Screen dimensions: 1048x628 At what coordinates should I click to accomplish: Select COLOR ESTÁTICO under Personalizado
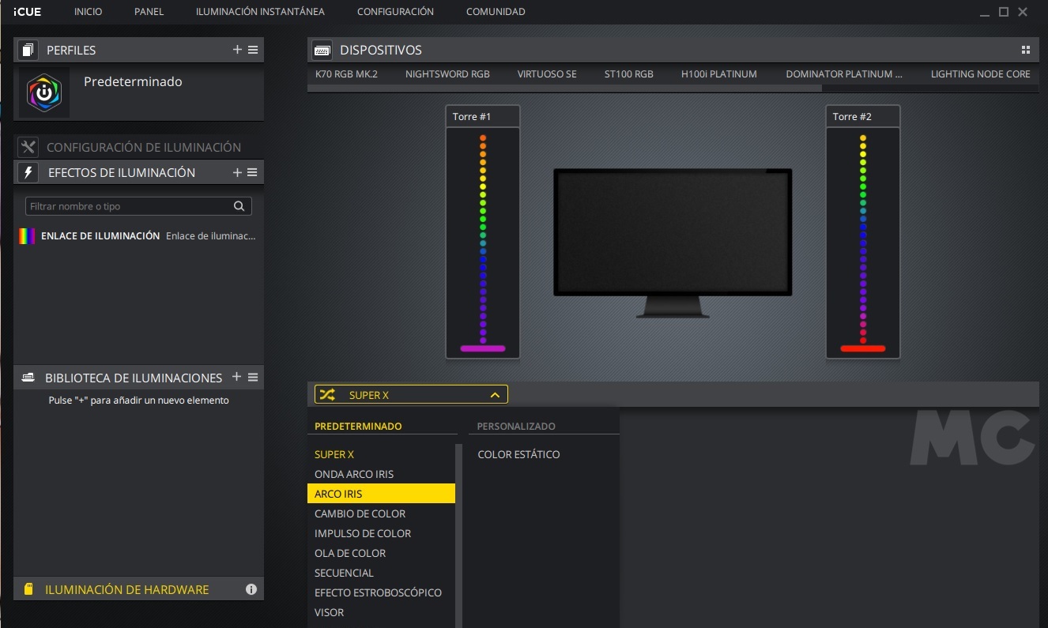(518, 454)
